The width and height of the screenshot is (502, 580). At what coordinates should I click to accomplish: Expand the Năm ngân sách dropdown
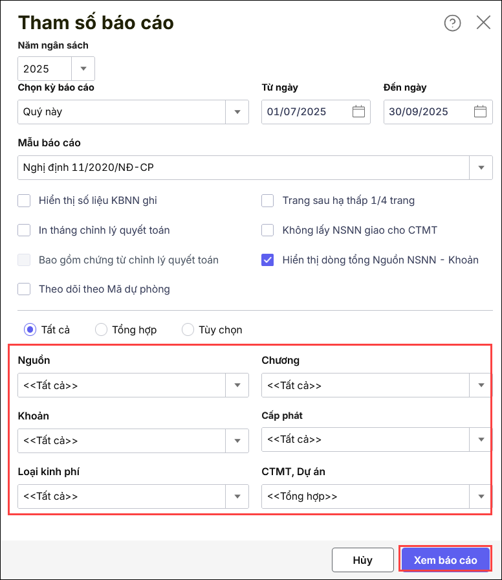click(83, 69)
